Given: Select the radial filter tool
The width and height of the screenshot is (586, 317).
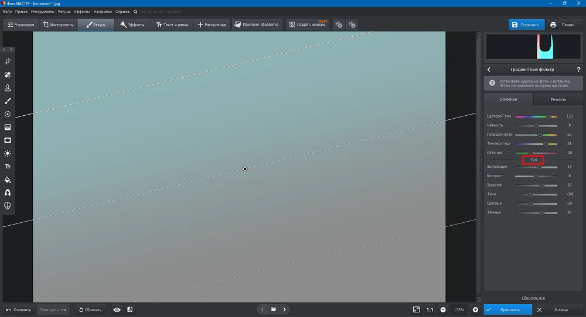Looking at the screenshot, I should pos(8,114).
